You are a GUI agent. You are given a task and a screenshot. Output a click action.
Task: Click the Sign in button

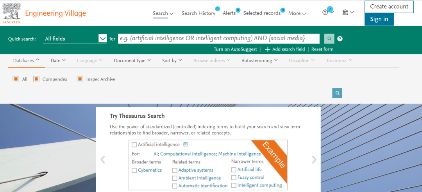click(x=379, y=19)
